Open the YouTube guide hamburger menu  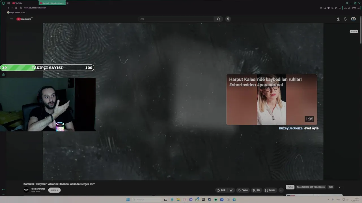point(11,19)
